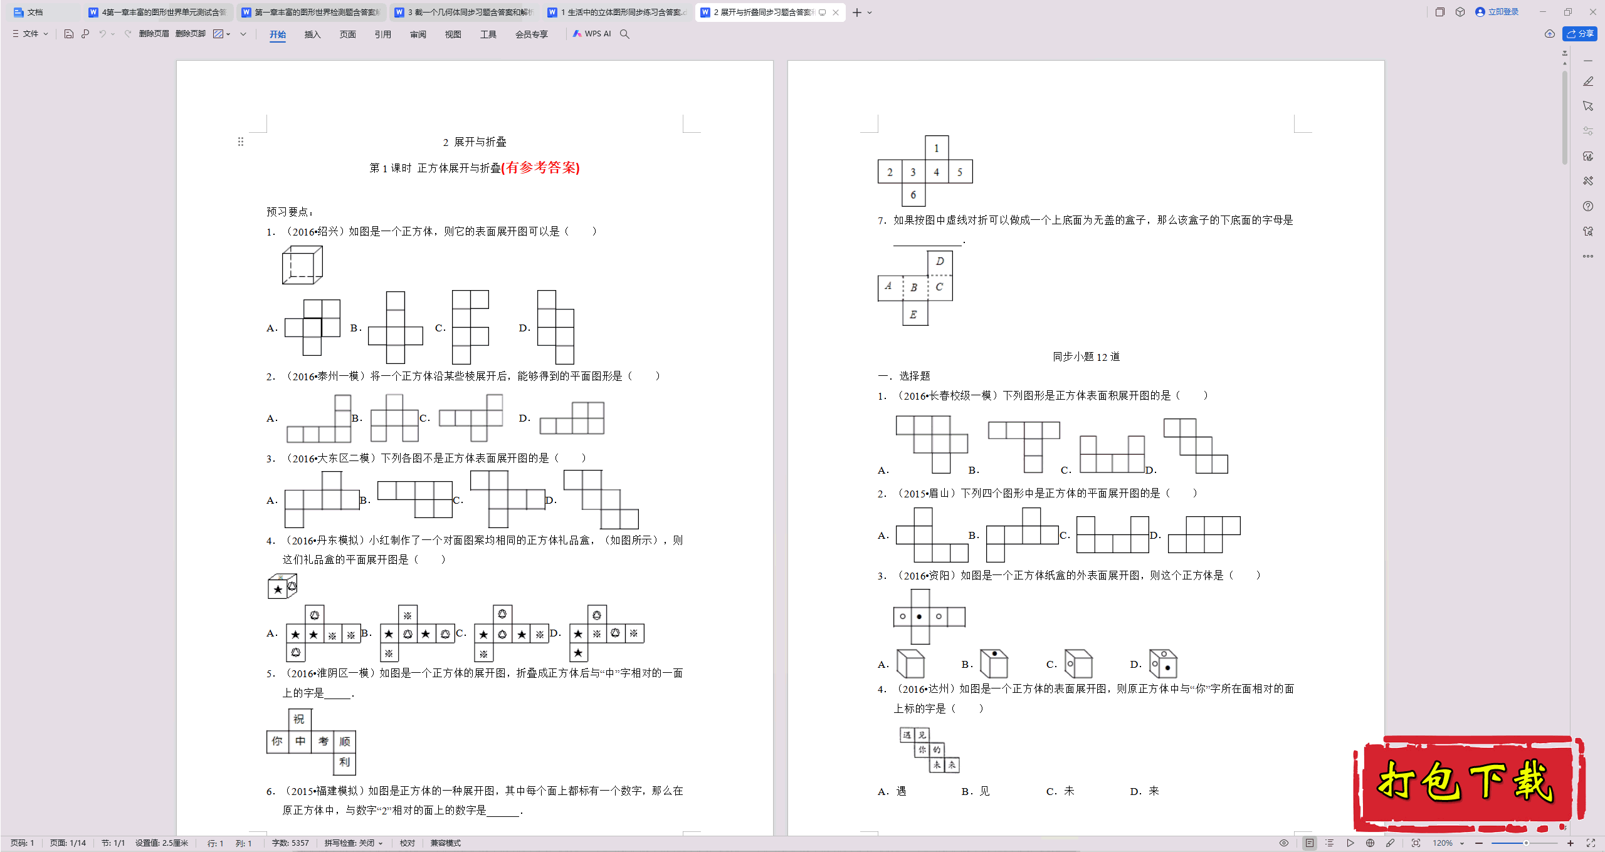Image resolution: width=1605 pixels, height=852 pixels.
Task: Expand the shading pattern dropdown arrow
Action: pyautogui.click(x=228, y=34)
